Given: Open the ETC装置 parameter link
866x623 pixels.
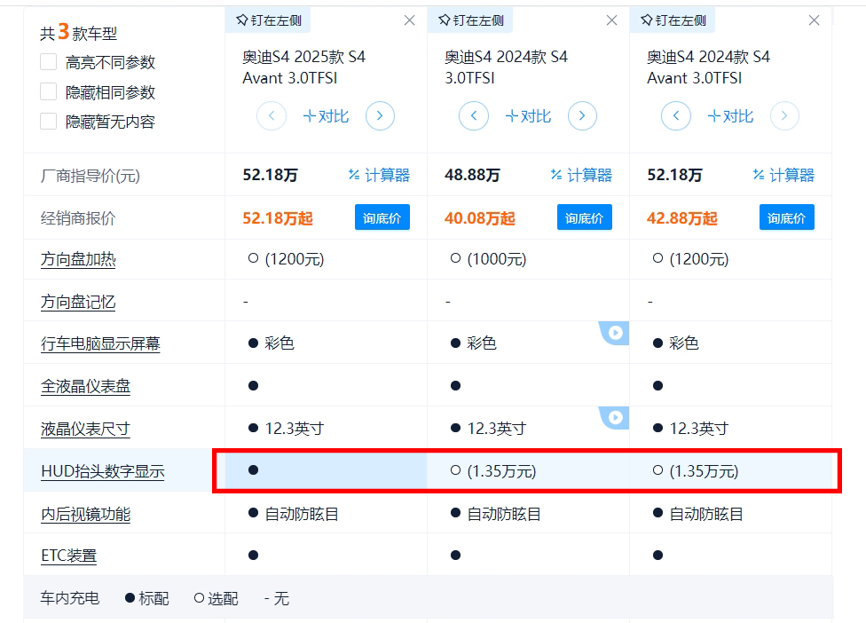Looking at the screenshot, I should [69, 555].
